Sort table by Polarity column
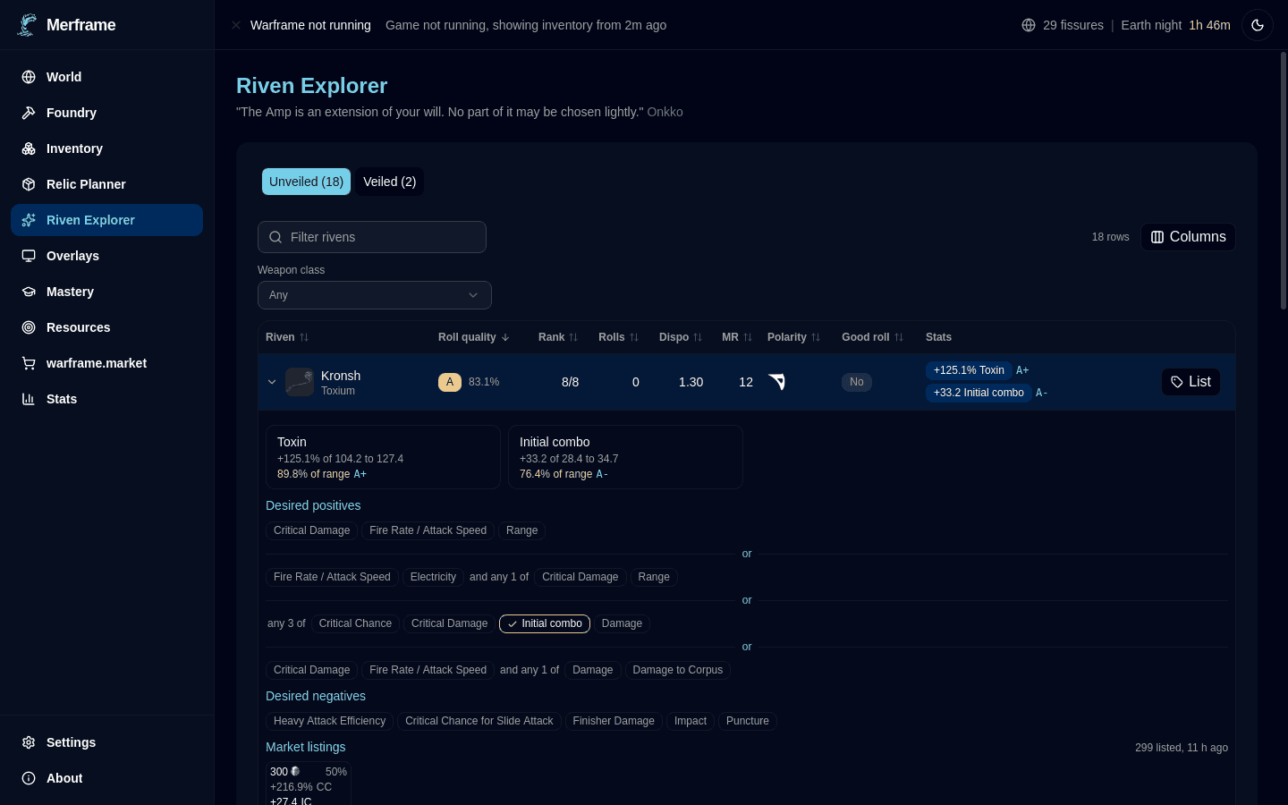The height and width of the screenshot is (805, 1288). [794, 337]
